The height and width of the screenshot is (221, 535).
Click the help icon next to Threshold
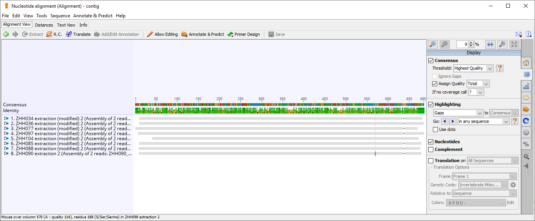click(500, 68)
